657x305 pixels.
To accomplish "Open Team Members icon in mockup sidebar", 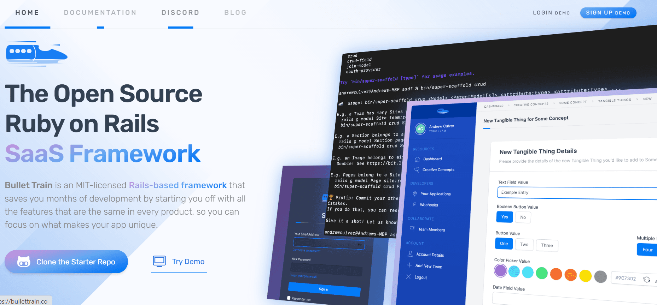I will tap(412, 229).
